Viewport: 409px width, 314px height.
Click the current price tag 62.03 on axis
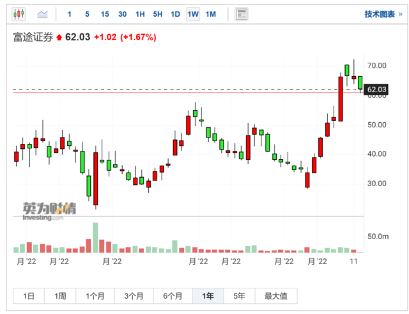[x=376, y=90]
